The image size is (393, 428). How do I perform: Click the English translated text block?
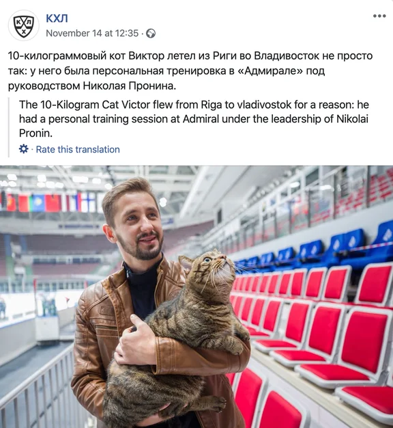click(x=194, y=119)
